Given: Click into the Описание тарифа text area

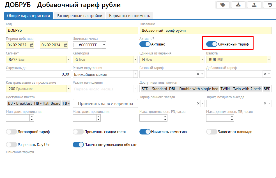Looking at the screenshot, I should 139,166.
